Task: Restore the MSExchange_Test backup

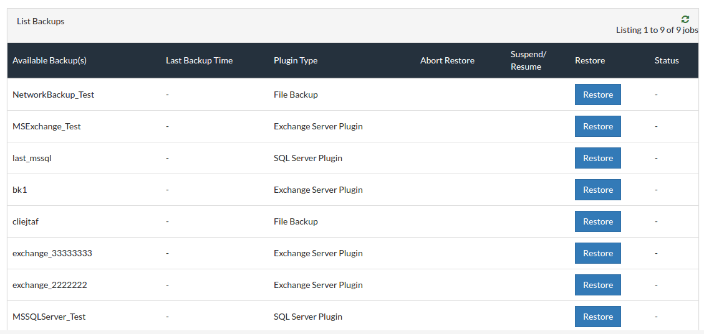Action: pyautogui.click(x=597, y=126)
